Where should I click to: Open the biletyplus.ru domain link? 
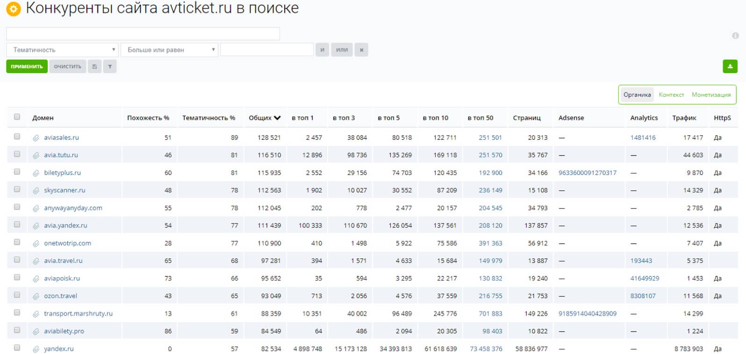[x=62, y=173]
